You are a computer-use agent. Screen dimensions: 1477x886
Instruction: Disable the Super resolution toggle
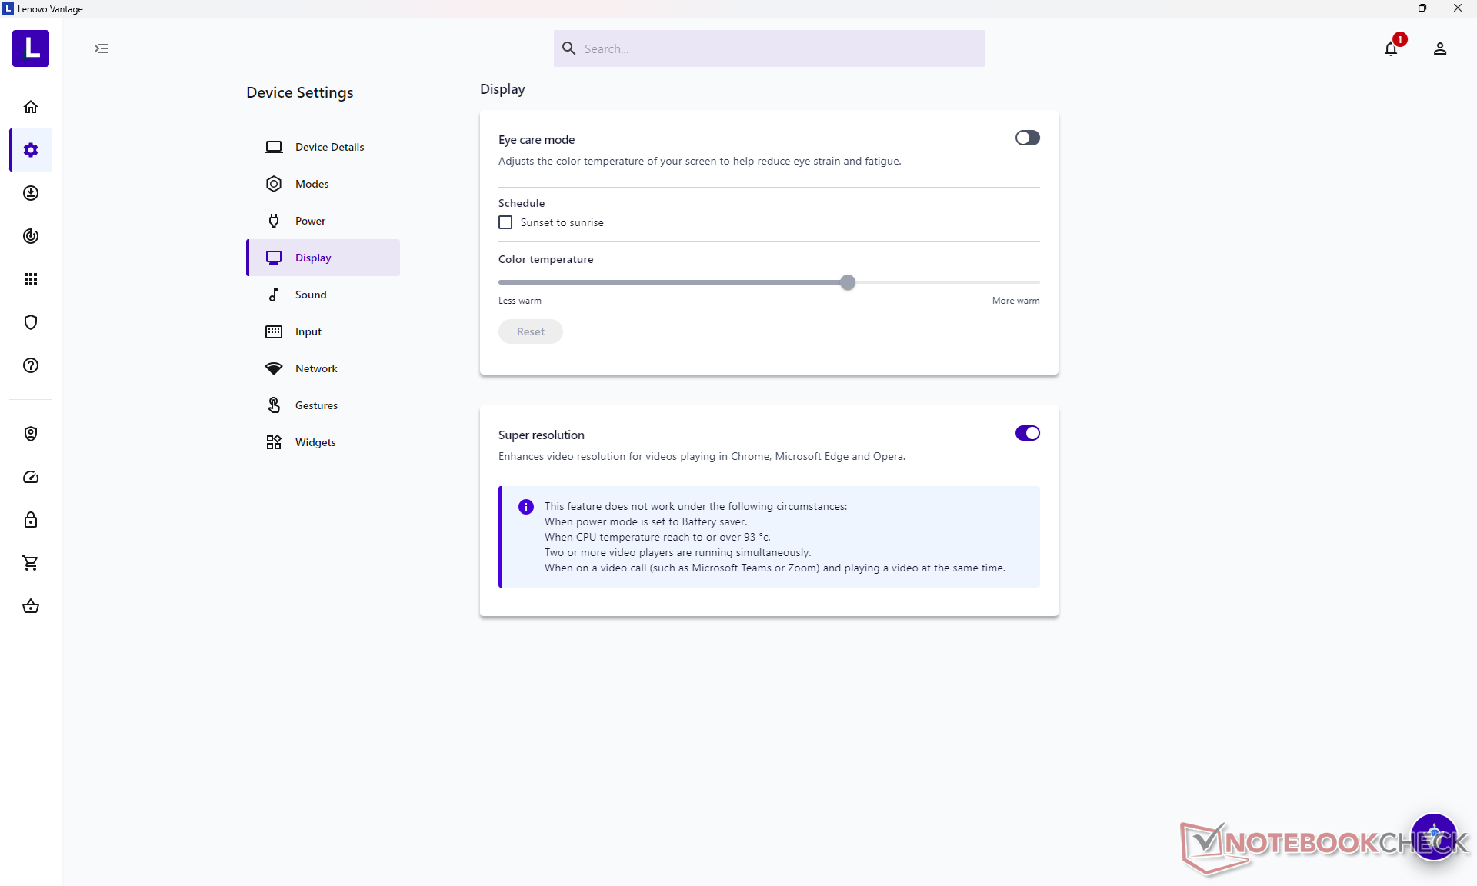pos(1027,433)
